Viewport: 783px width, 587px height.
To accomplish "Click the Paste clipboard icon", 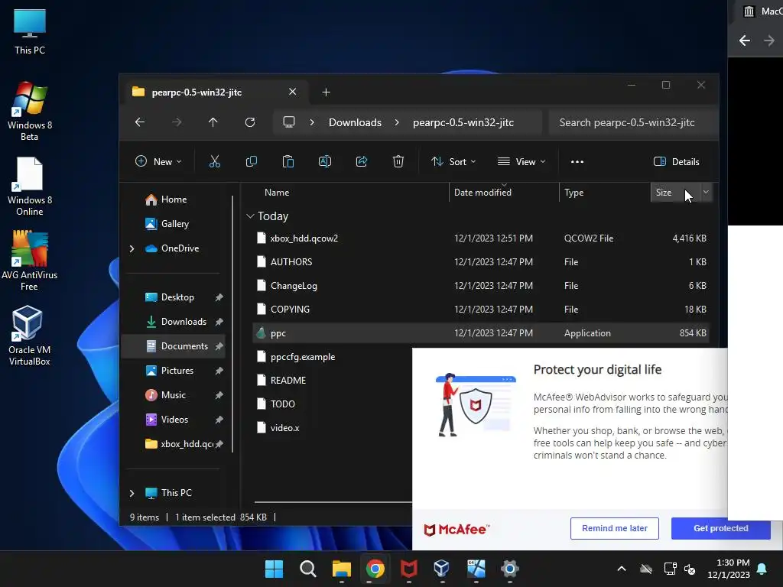I will pos(288,161).
